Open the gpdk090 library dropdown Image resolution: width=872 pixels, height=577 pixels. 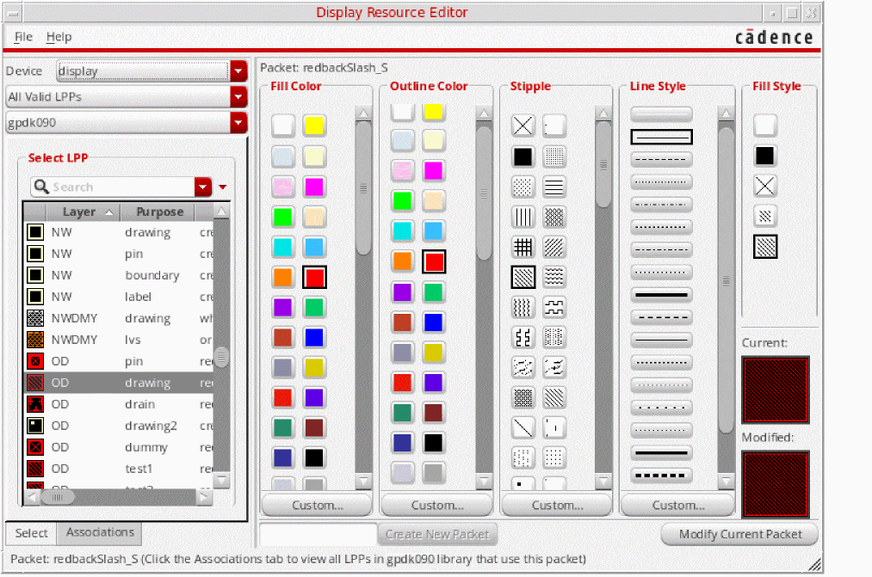pos(238,123)
